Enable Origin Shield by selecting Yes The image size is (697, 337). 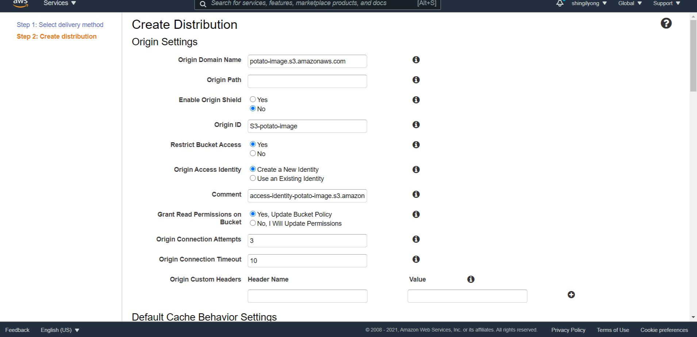(x=253, y=99)
